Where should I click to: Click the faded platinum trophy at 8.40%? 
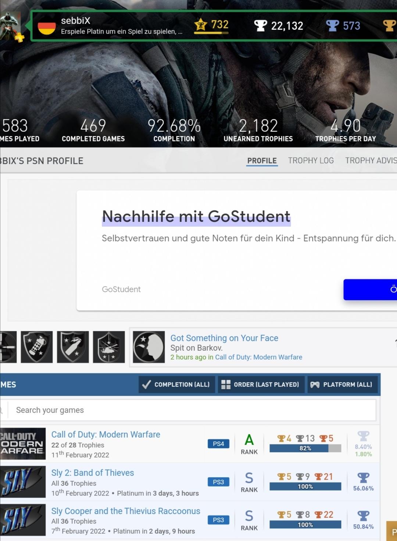point(363,436)
